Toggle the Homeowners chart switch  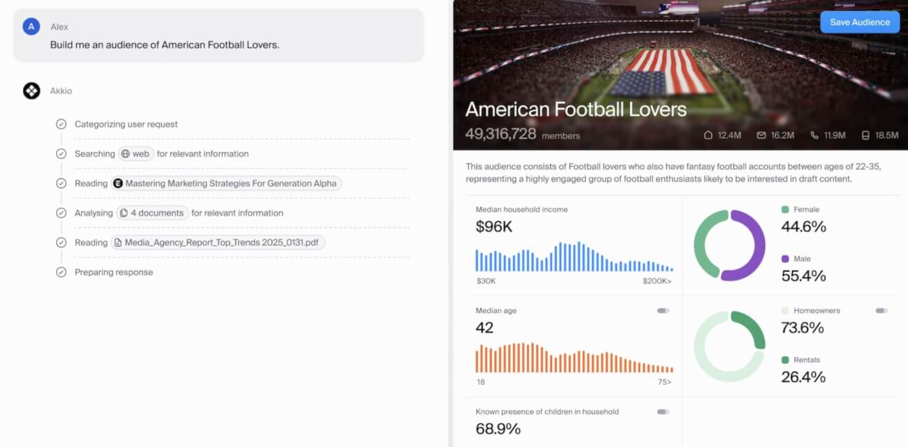881,311
